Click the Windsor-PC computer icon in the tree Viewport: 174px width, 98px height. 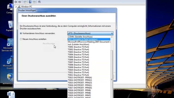click(19, 7)
